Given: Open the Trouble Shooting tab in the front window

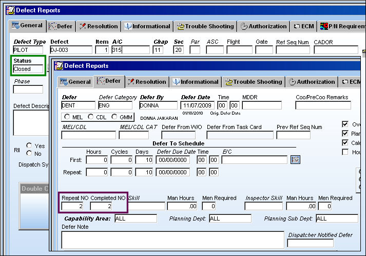Looking at the screenshot, I should point(254,82).
